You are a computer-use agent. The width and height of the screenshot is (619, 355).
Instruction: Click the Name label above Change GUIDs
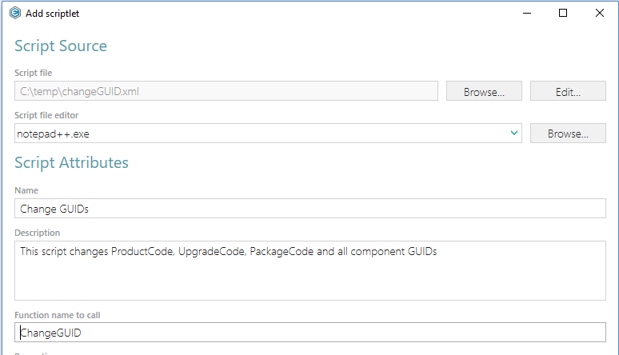26,190
